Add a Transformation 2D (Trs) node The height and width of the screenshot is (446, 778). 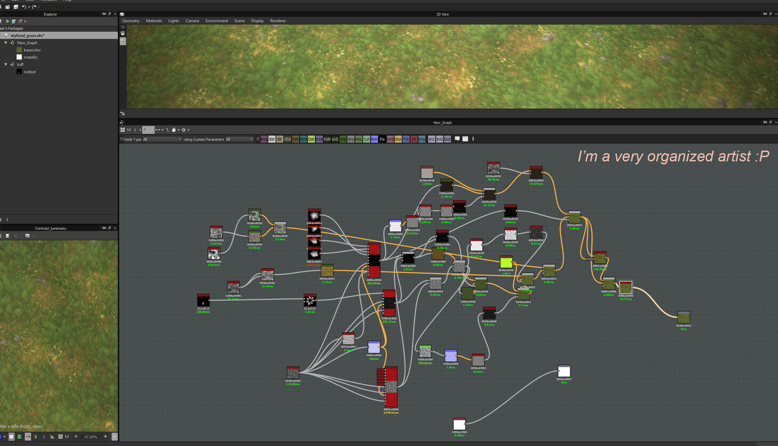(406, 139)
